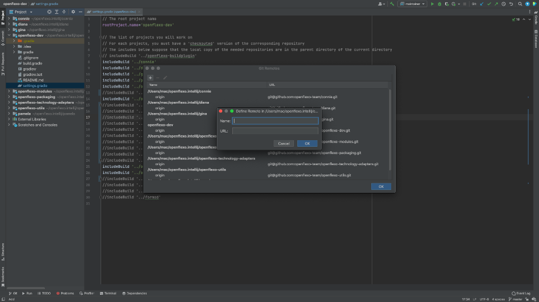Screen dimensions: 539x302
Task: Click OK in Define Remote dialog
Action: coord(307,144)
